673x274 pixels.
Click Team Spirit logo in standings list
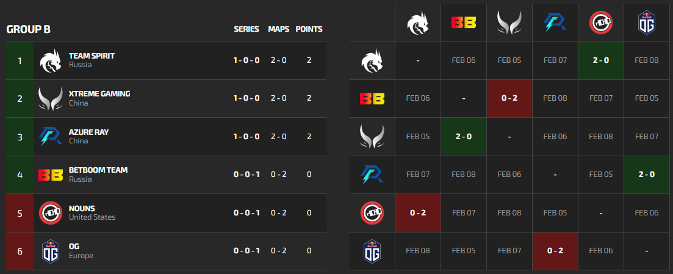pos(51,60)
